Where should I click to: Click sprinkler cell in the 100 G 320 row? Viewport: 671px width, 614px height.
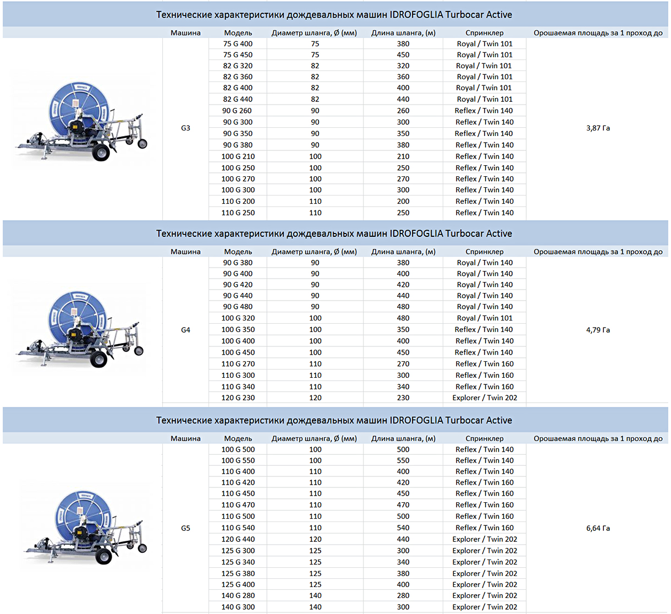[485, 318]
